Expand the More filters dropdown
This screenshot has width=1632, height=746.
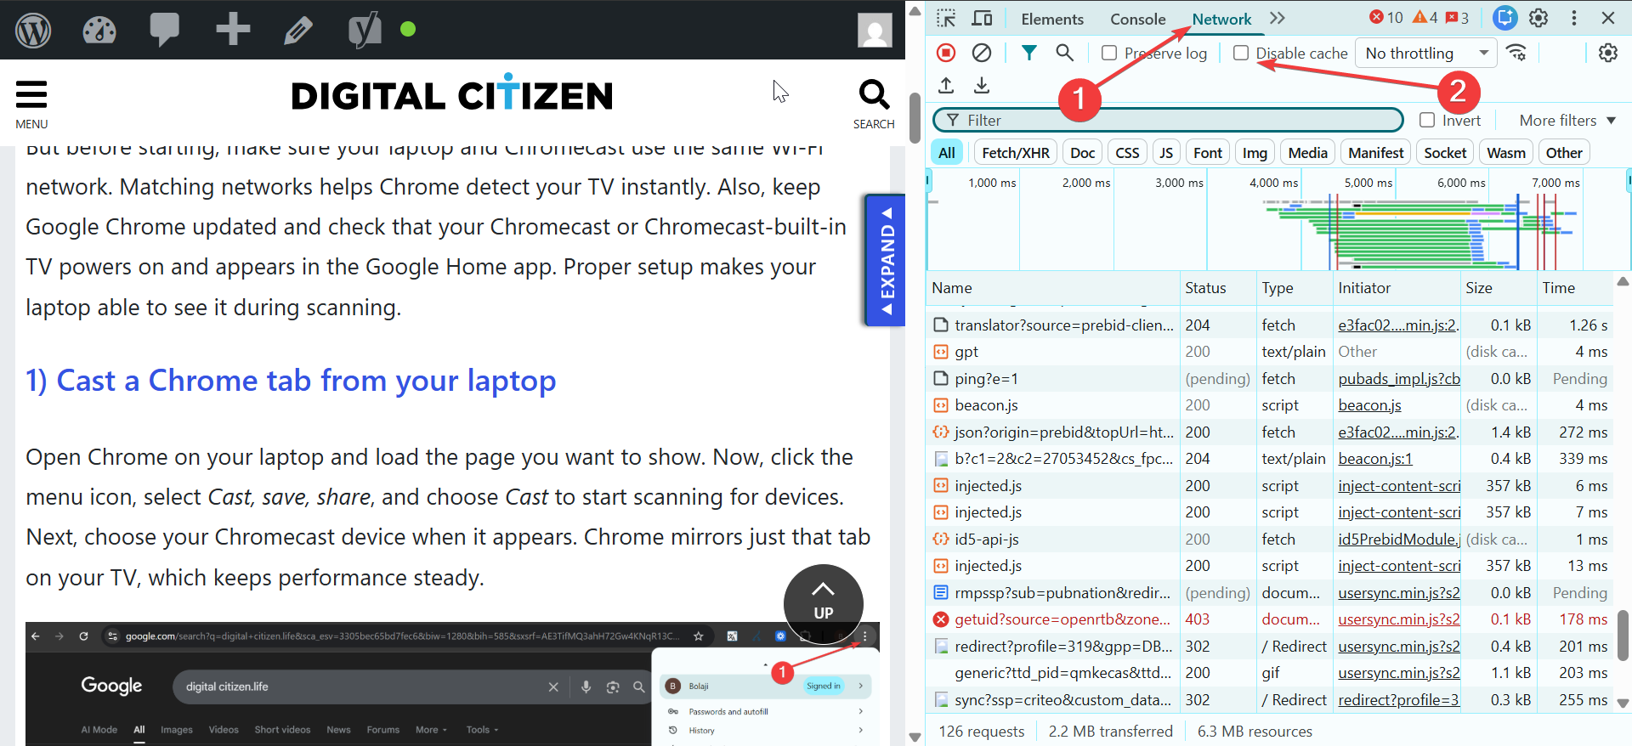click(x=1567, y=120)
